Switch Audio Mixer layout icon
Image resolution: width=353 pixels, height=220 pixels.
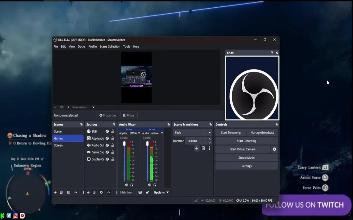click(140, 192)
